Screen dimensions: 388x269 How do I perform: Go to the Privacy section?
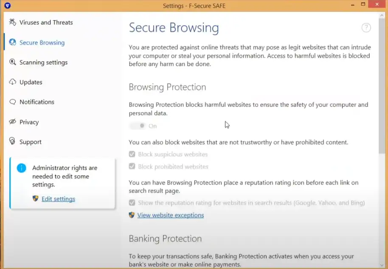tap(29, 122)
